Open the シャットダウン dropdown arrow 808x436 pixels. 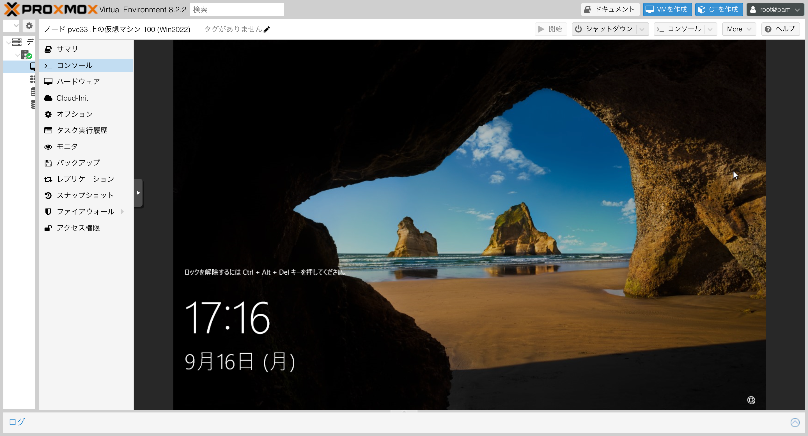click(642, 29)
